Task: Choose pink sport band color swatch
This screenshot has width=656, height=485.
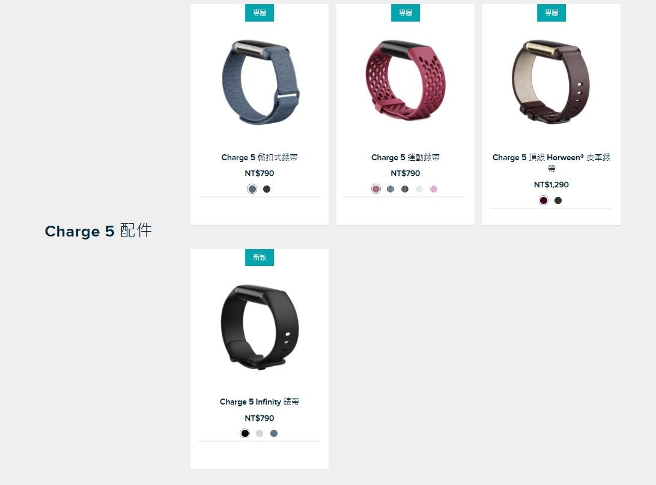Action: point(434,189)
